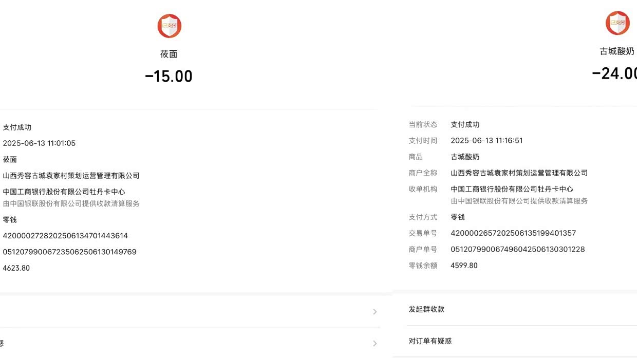The height and width of the screenshot is (358, 637).
Task: Click the 古城酸奶 title under the icon
Action: pos(617,51)
